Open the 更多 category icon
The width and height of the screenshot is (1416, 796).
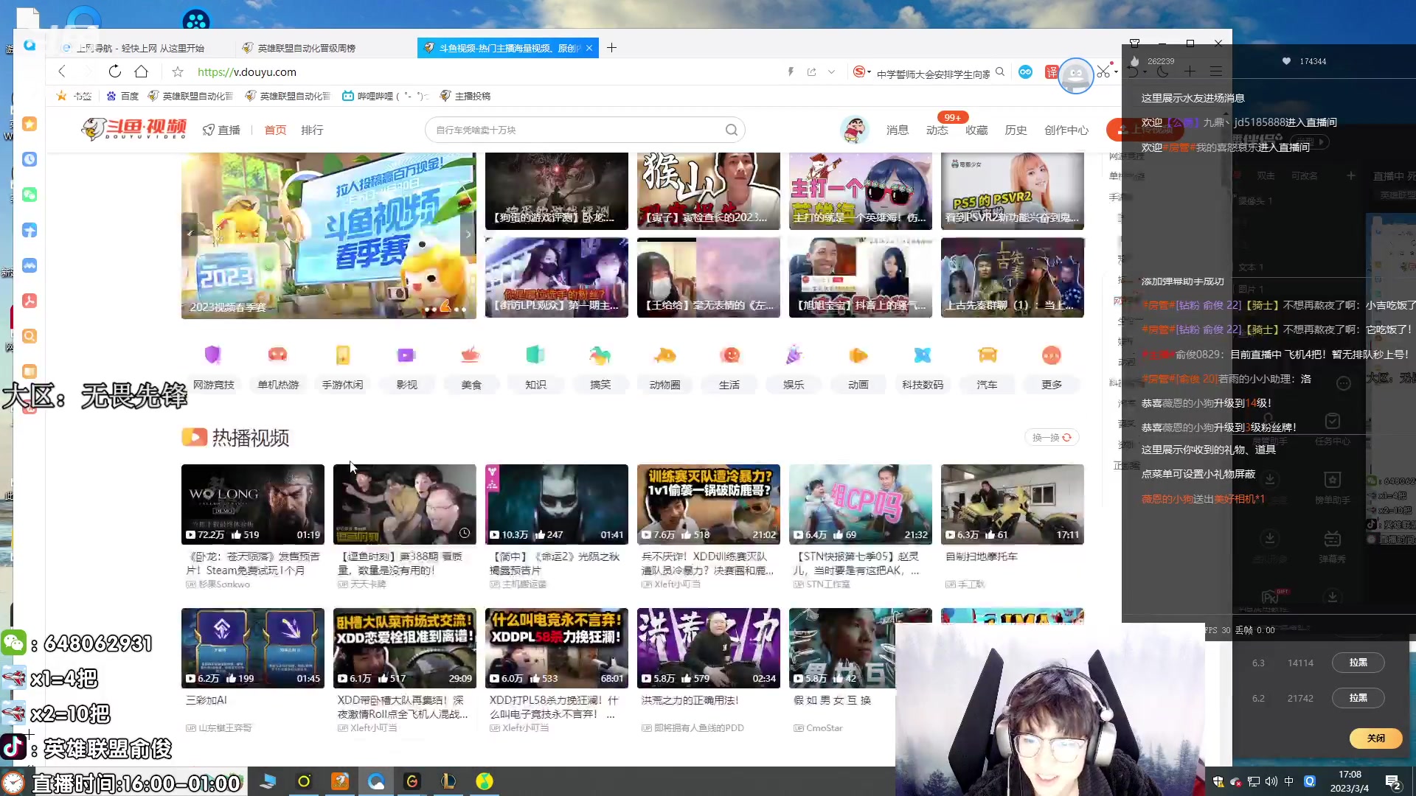pos(1052,355)
